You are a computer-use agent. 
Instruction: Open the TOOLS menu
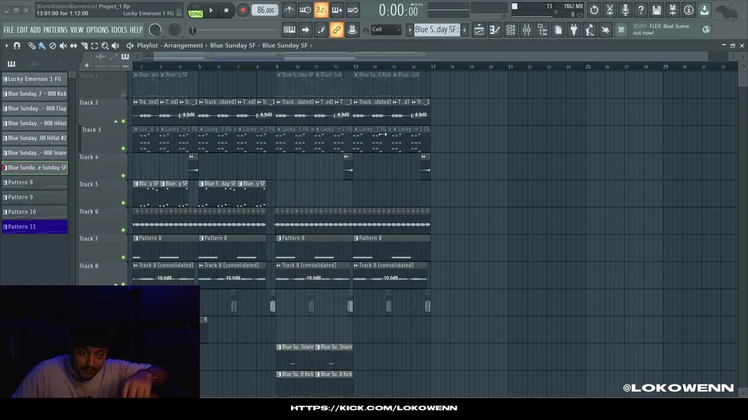119,30
